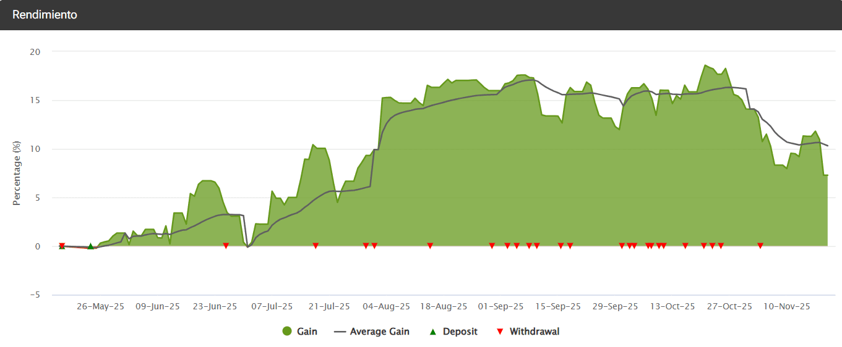Click the Gain drop to zero around end of June

pos(247,246)
